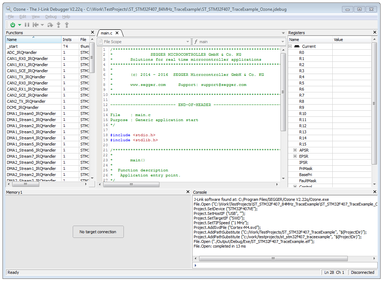Click line number 18 in editor gutter

(x=105, y=135)
